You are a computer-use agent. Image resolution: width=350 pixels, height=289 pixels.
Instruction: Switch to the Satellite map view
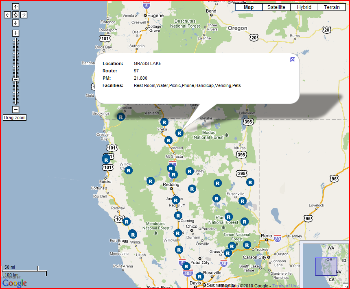276,7
